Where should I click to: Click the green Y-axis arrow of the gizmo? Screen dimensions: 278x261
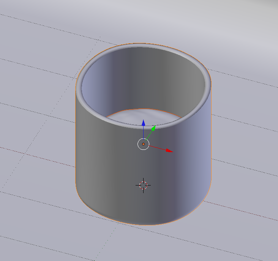tap(153, 128)
